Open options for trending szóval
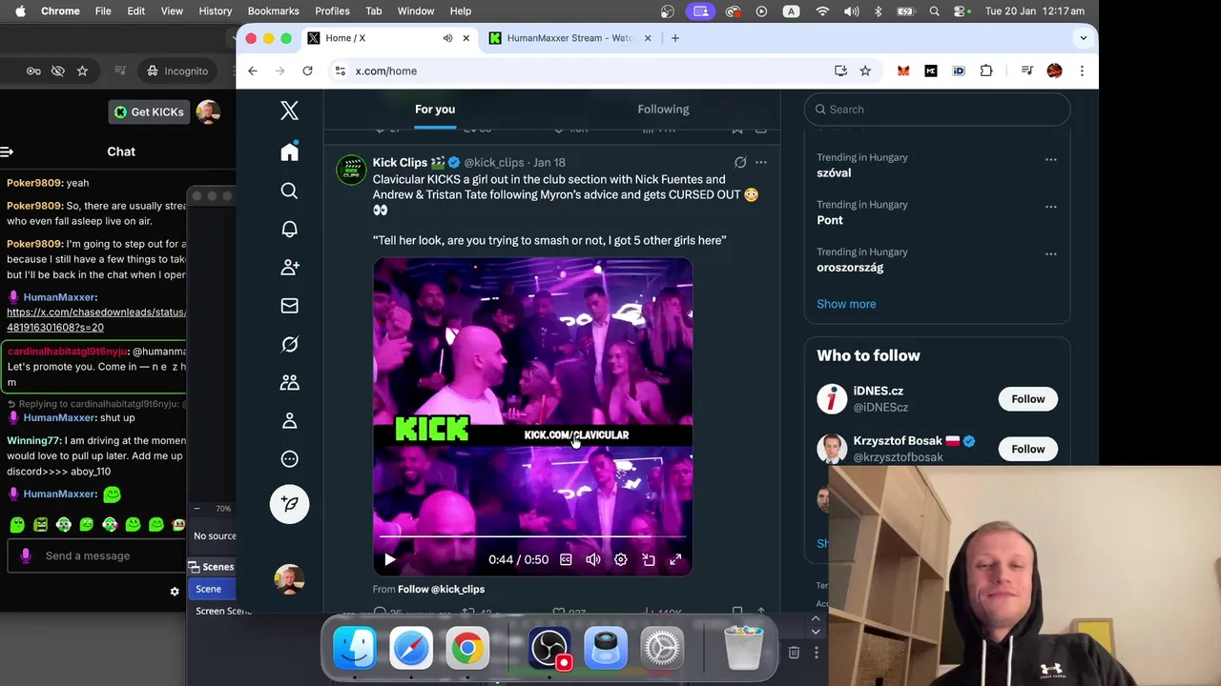This screenshot has width=1221, height=686. coord(1050,160)
